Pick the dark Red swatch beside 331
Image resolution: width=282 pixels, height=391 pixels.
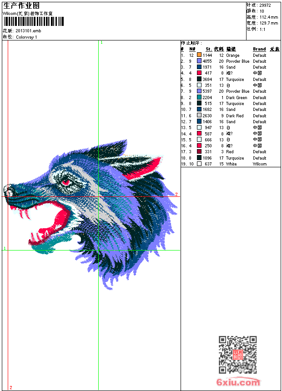(199, 151)
